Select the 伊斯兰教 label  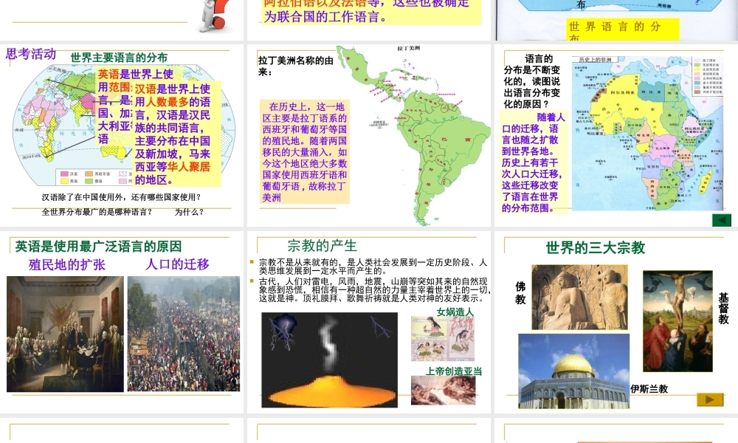coord(649,389)
